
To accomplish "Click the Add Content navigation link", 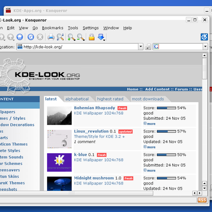I will 157,89.
